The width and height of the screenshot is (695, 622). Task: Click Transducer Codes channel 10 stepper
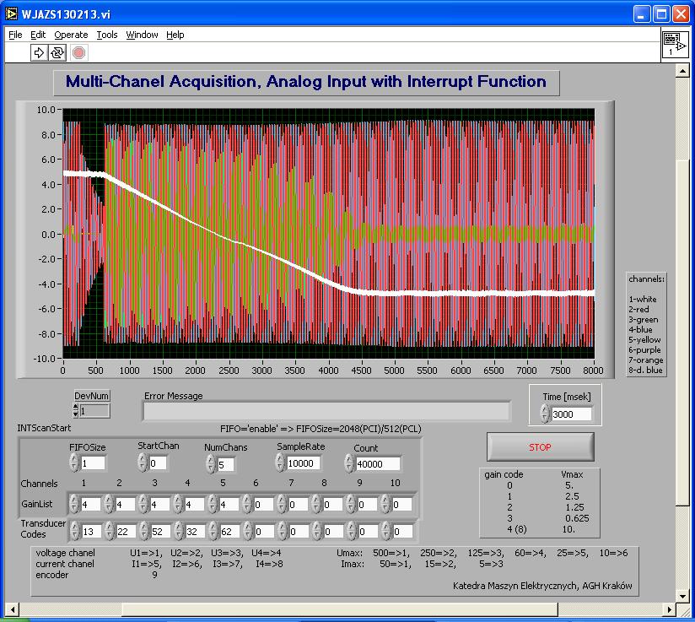point(386,531)
